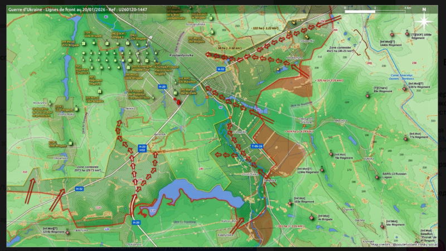Click the Kostiantynivka city label
446x251 pixels.
(x=182, y=55)
